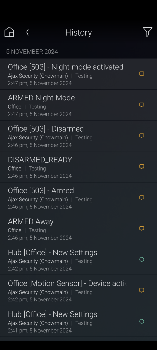
Task: Tap green circle icon on 2:41 pm Hub settings
Action: (142, 321)
